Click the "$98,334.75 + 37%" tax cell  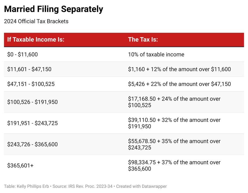(x=174, y=166)
